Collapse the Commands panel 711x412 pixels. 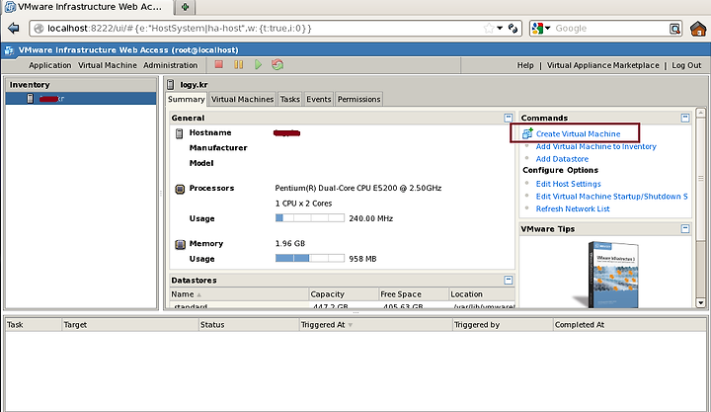685,118
